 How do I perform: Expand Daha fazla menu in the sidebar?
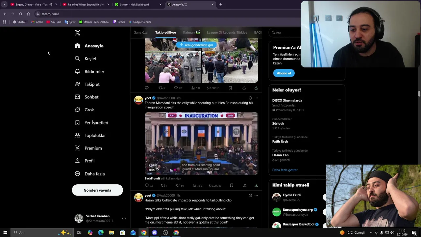click(x=90, y=174)
